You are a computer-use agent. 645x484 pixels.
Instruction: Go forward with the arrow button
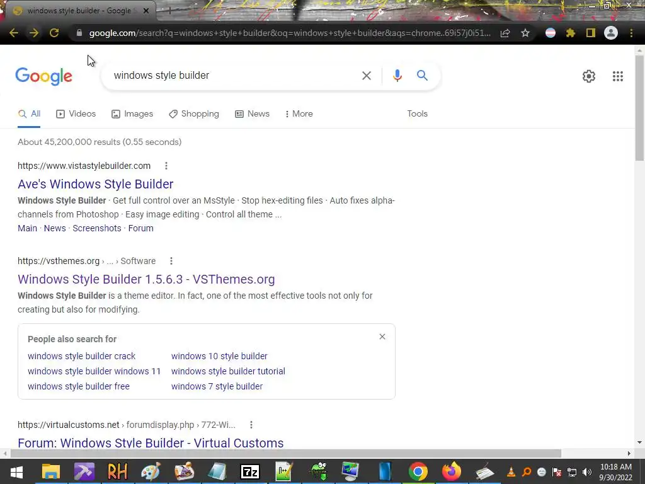(34, 33)
